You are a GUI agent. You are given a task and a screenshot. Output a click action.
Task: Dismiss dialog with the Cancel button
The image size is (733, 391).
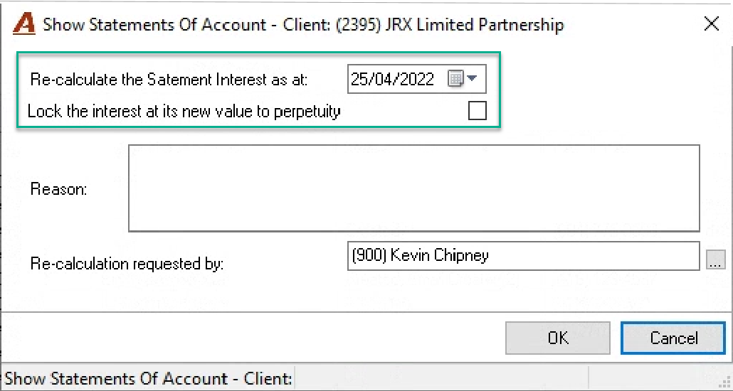(673, 338)
